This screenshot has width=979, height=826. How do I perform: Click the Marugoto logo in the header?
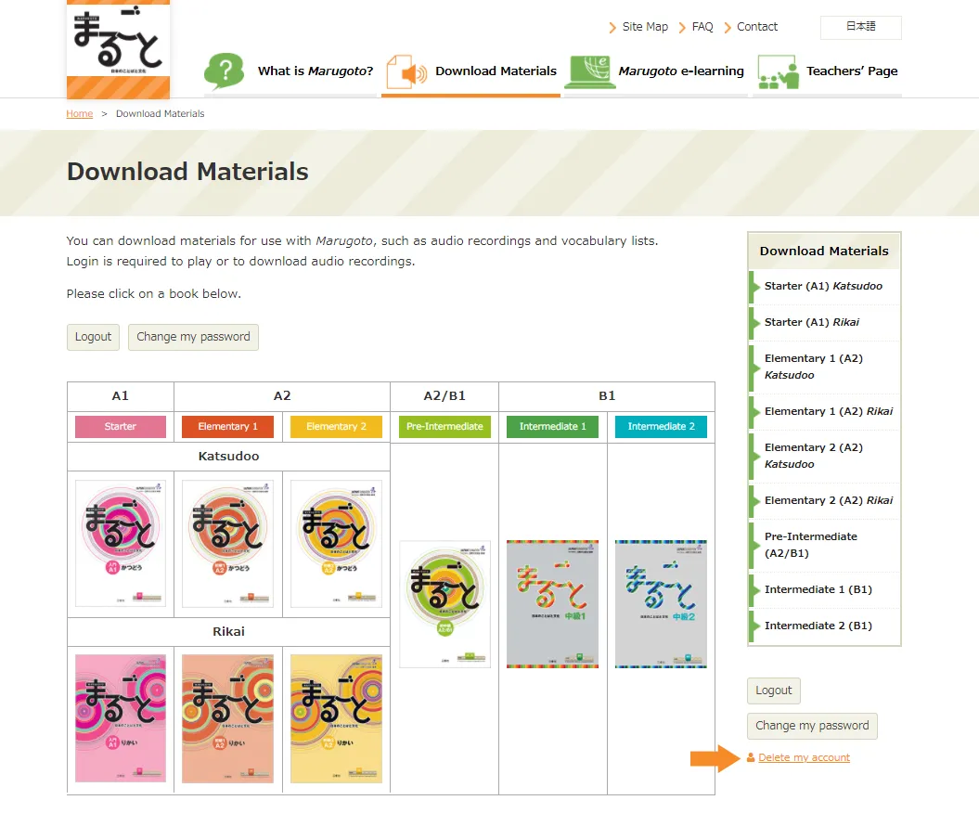(118, 49)
